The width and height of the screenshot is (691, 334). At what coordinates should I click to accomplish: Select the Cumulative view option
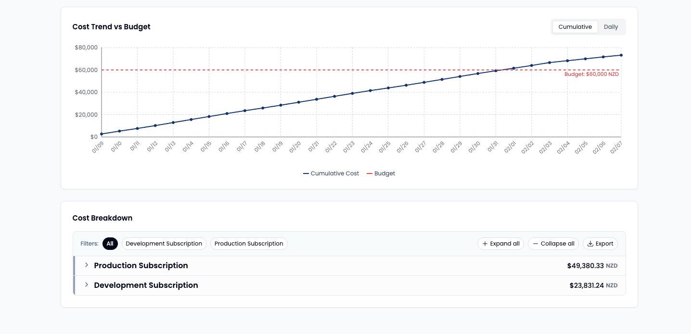click(575, 27)
